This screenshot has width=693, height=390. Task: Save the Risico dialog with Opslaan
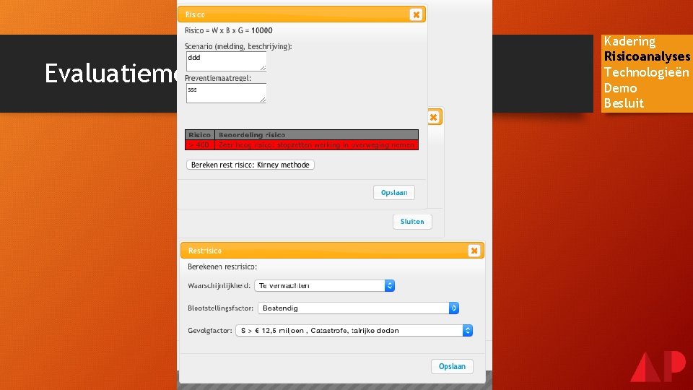[394, 193]
